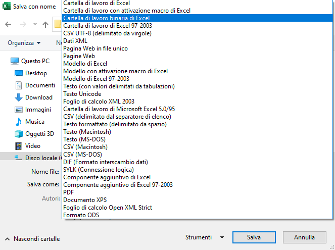Screen dimensions: 335x250
Task: Select Cartella di lavoro binaria di Excel
Action: [197, 18]
